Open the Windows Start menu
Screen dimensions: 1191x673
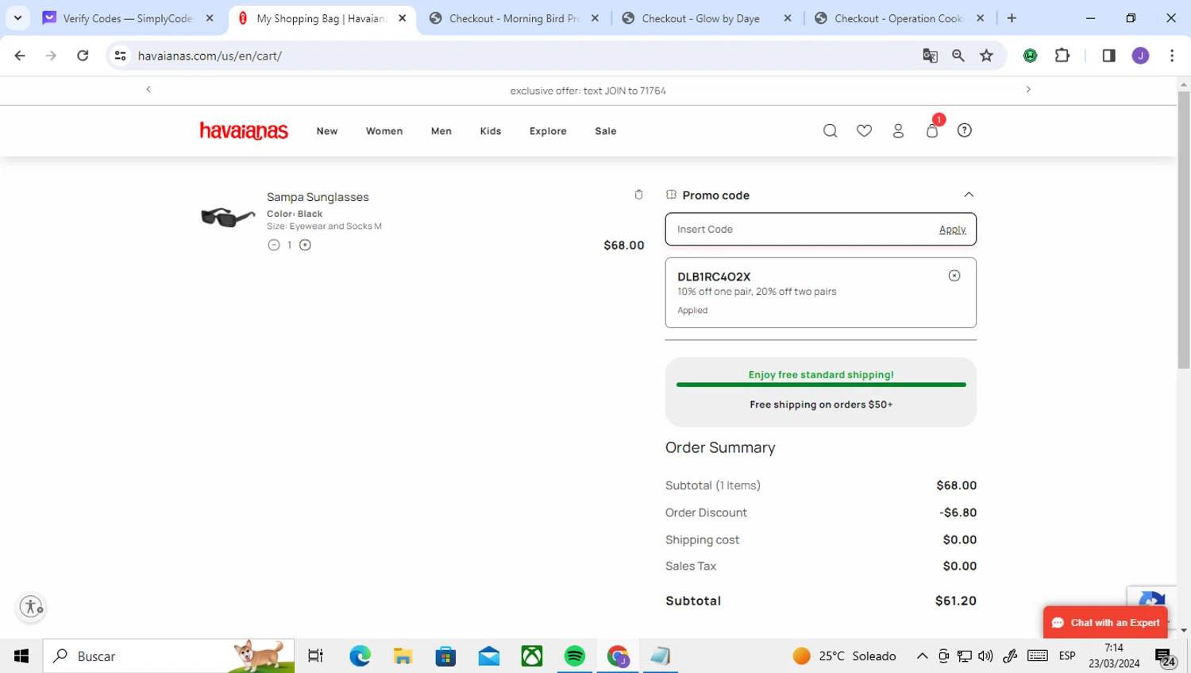[21, 656]
